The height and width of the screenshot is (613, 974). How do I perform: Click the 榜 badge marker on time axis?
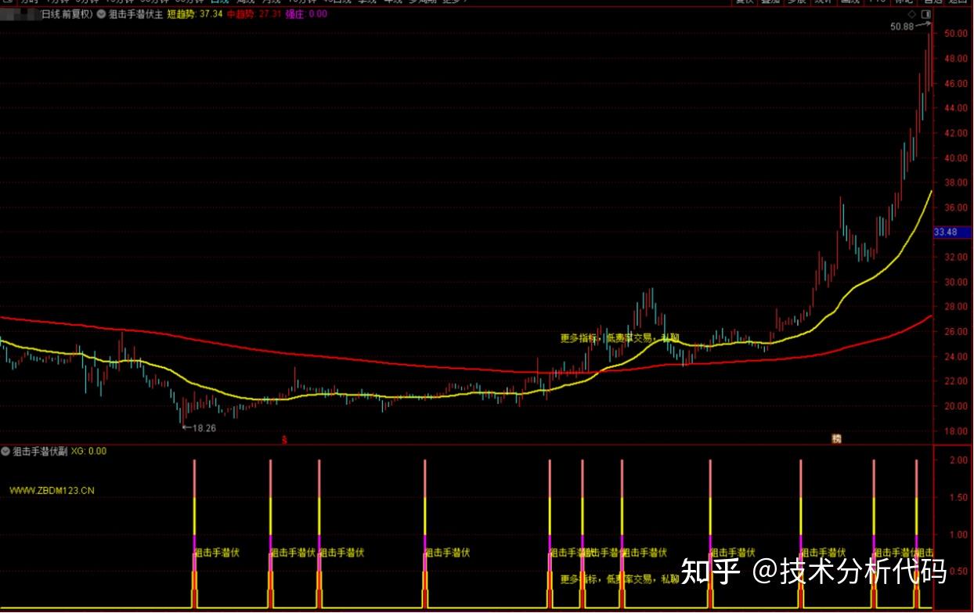click(836, 439)
